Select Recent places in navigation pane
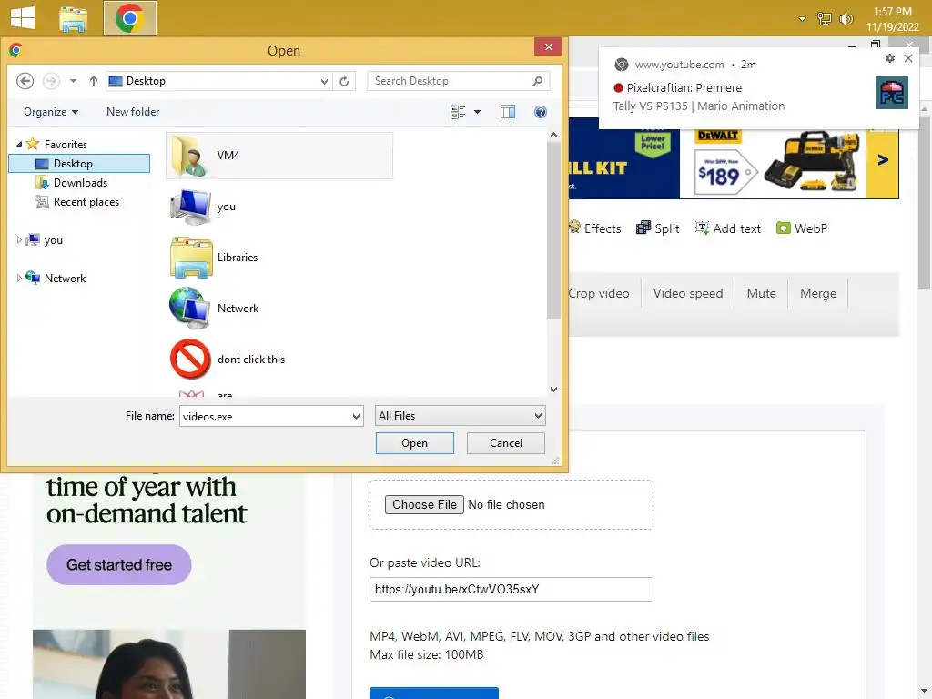Screen dimensions: 932x699 86,202
